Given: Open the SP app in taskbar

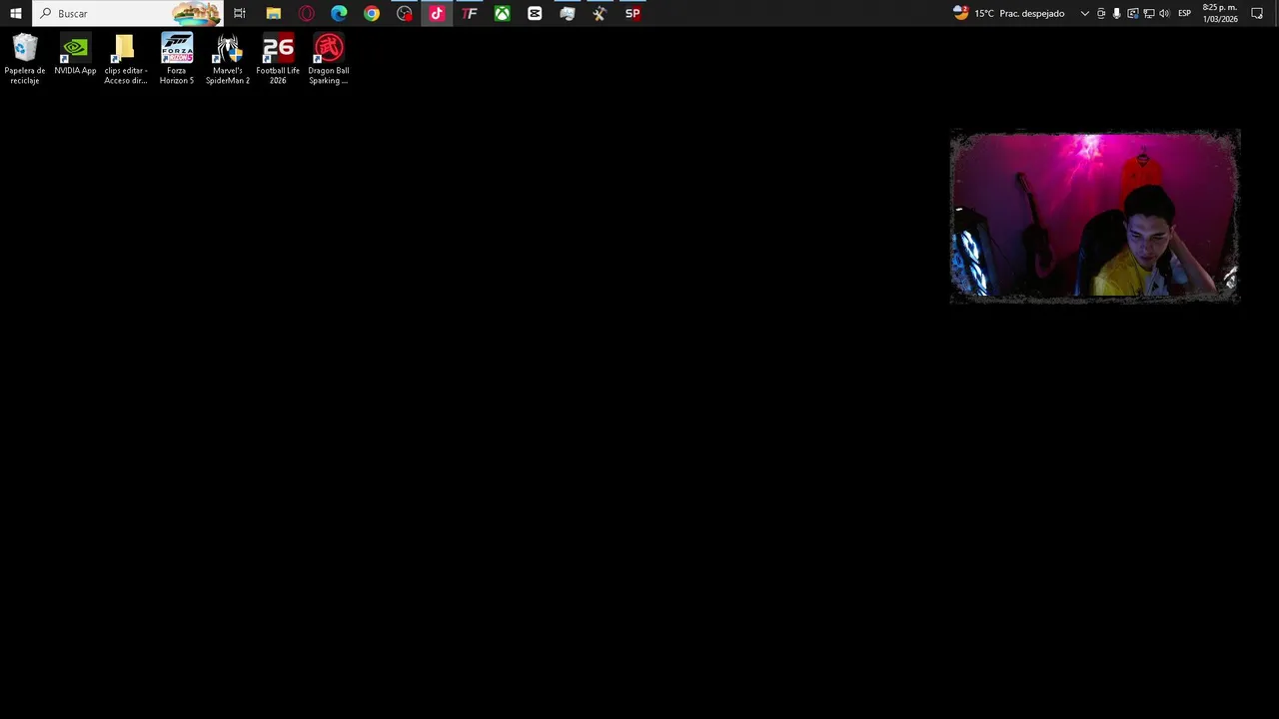Looking at the screenshot, I should point(633,13).
